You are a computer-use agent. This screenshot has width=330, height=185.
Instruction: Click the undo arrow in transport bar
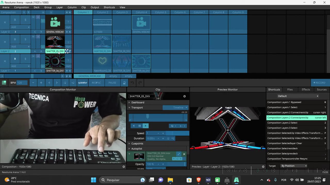[x=132, y=83]
